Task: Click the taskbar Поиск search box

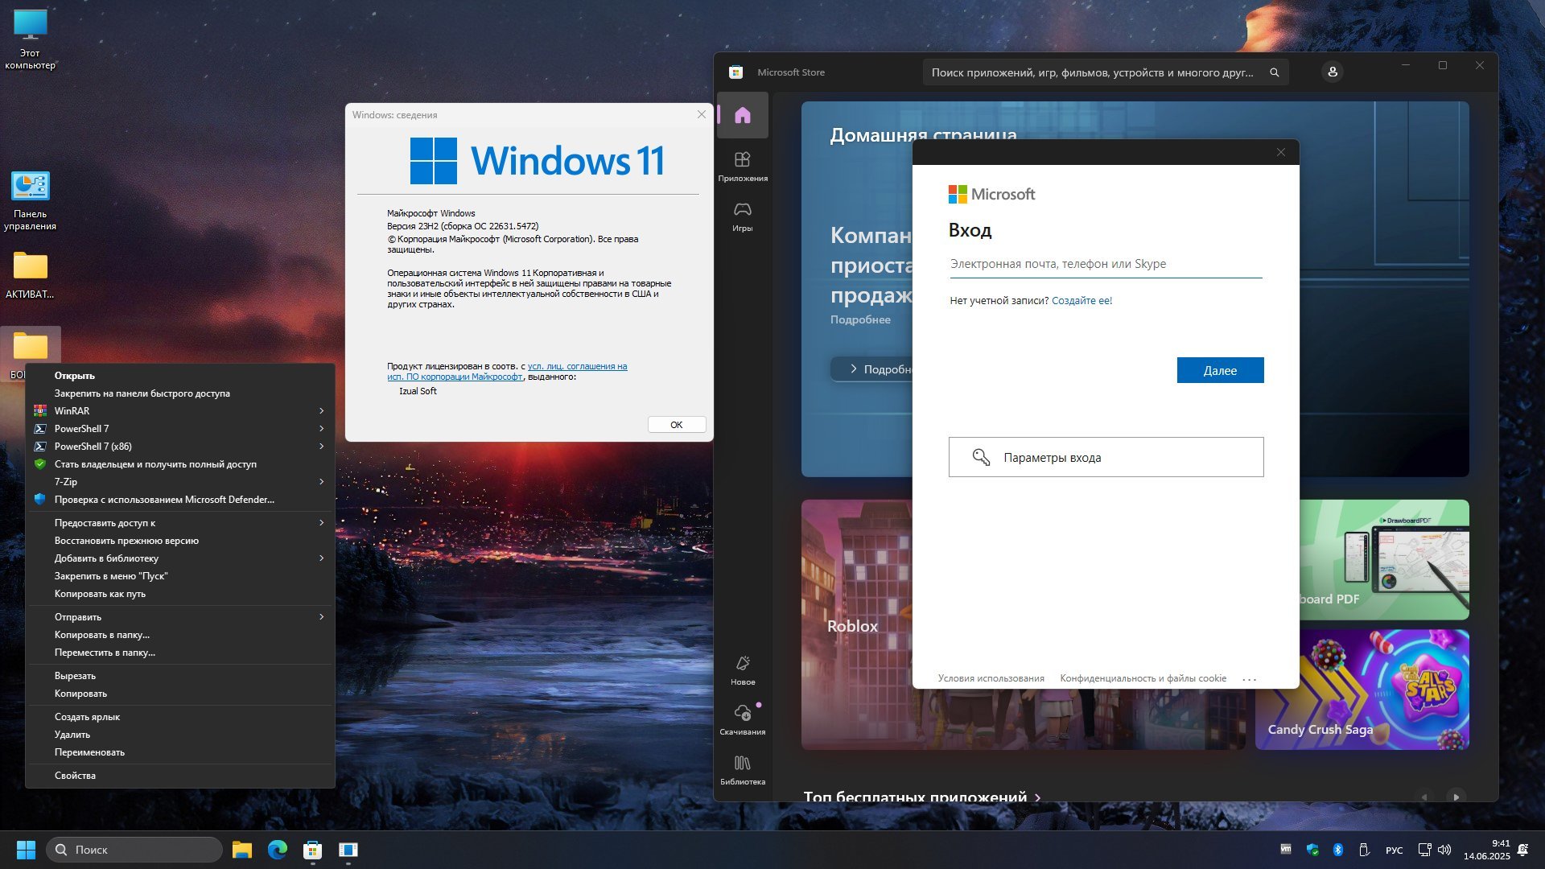Action: tap(134, 850)
